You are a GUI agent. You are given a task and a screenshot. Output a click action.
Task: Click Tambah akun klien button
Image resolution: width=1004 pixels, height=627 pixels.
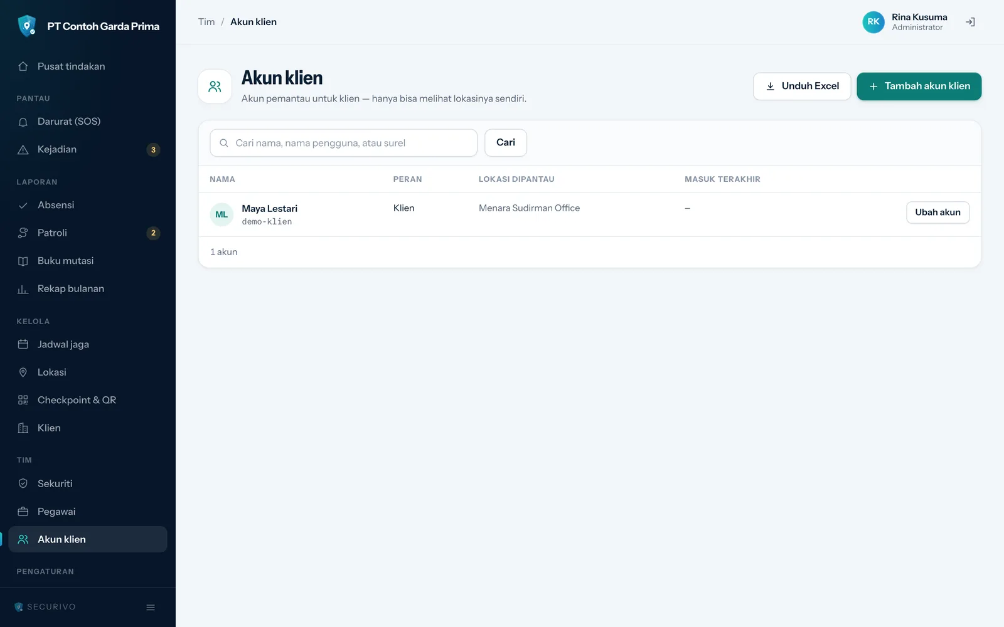[x=919, y=87]
